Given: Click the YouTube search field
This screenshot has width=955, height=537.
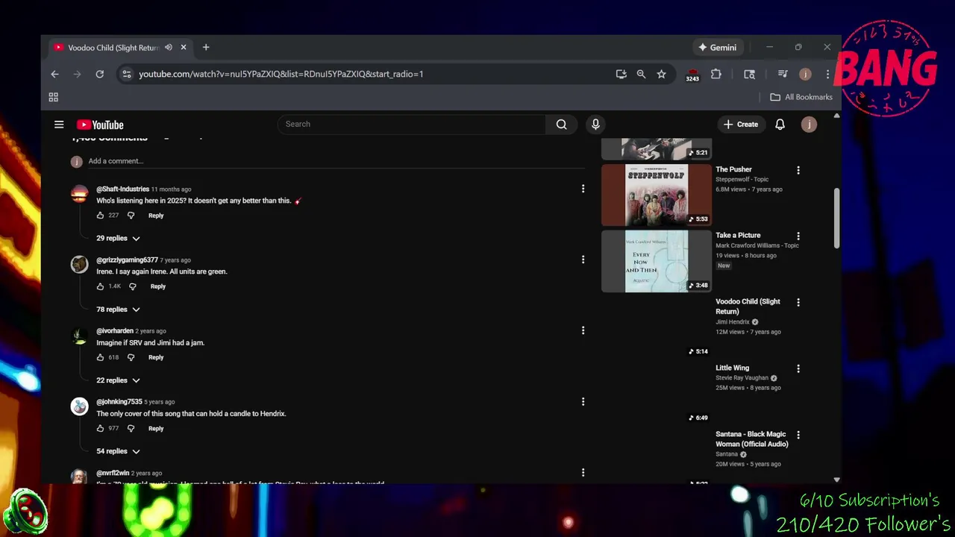Looking at the screenshot, I should (411, 125).
